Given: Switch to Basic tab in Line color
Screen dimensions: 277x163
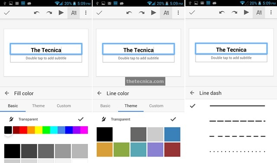Looking at the screenshot, I should [x=105, y=105].
